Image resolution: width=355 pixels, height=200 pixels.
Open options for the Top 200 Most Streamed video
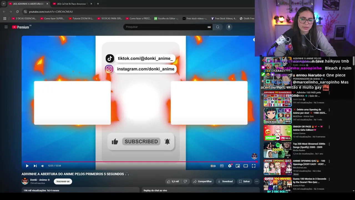(329, 144)
